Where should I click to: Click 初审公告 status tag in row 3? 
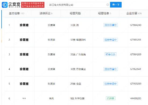click(111, 54)
